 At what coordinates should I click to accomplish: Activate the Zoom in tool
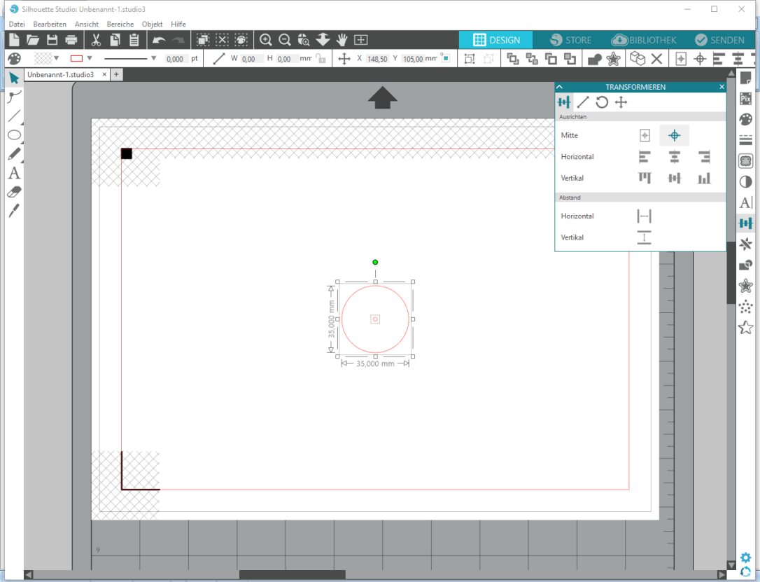click(x=265, y=40)
